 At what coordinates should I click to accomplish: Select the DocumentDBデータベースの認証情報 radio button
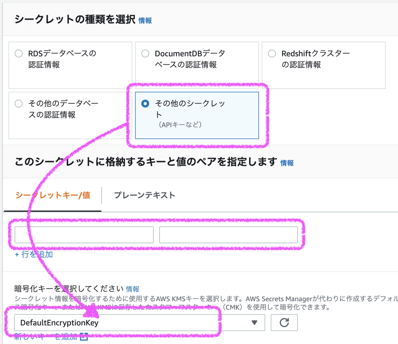tap(145, 53)
